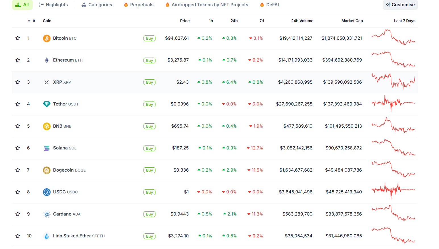Favorite Bitcoin using its star toggle
The height and width of the screenshot is (249, 439).
click(18, 38)
